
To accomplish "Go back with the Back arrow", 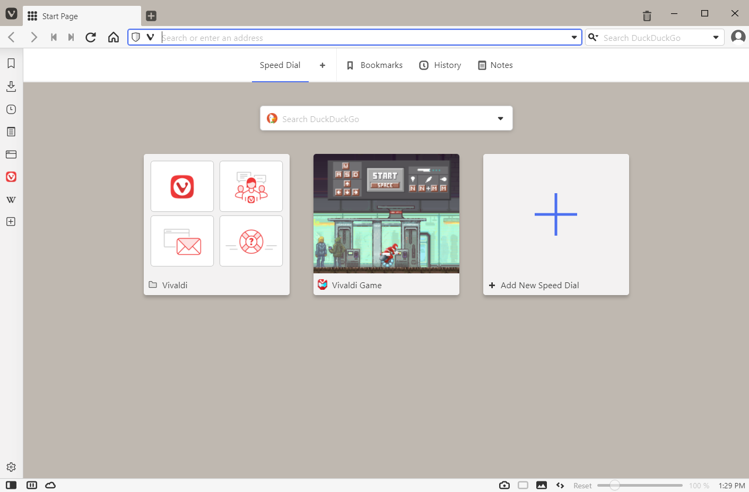I will pyautogui.click(x=11, y=37).
